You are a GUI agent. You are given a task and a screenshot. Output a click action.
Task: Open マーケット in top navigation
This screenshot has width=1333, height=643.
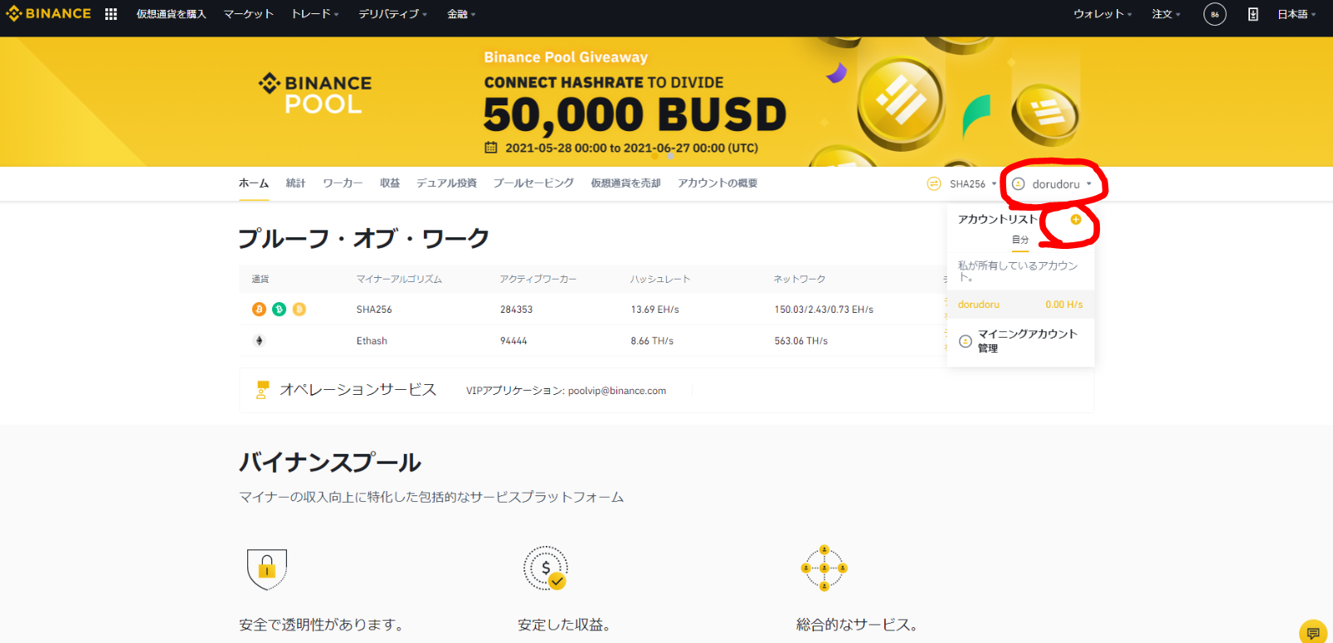(249, 14)
